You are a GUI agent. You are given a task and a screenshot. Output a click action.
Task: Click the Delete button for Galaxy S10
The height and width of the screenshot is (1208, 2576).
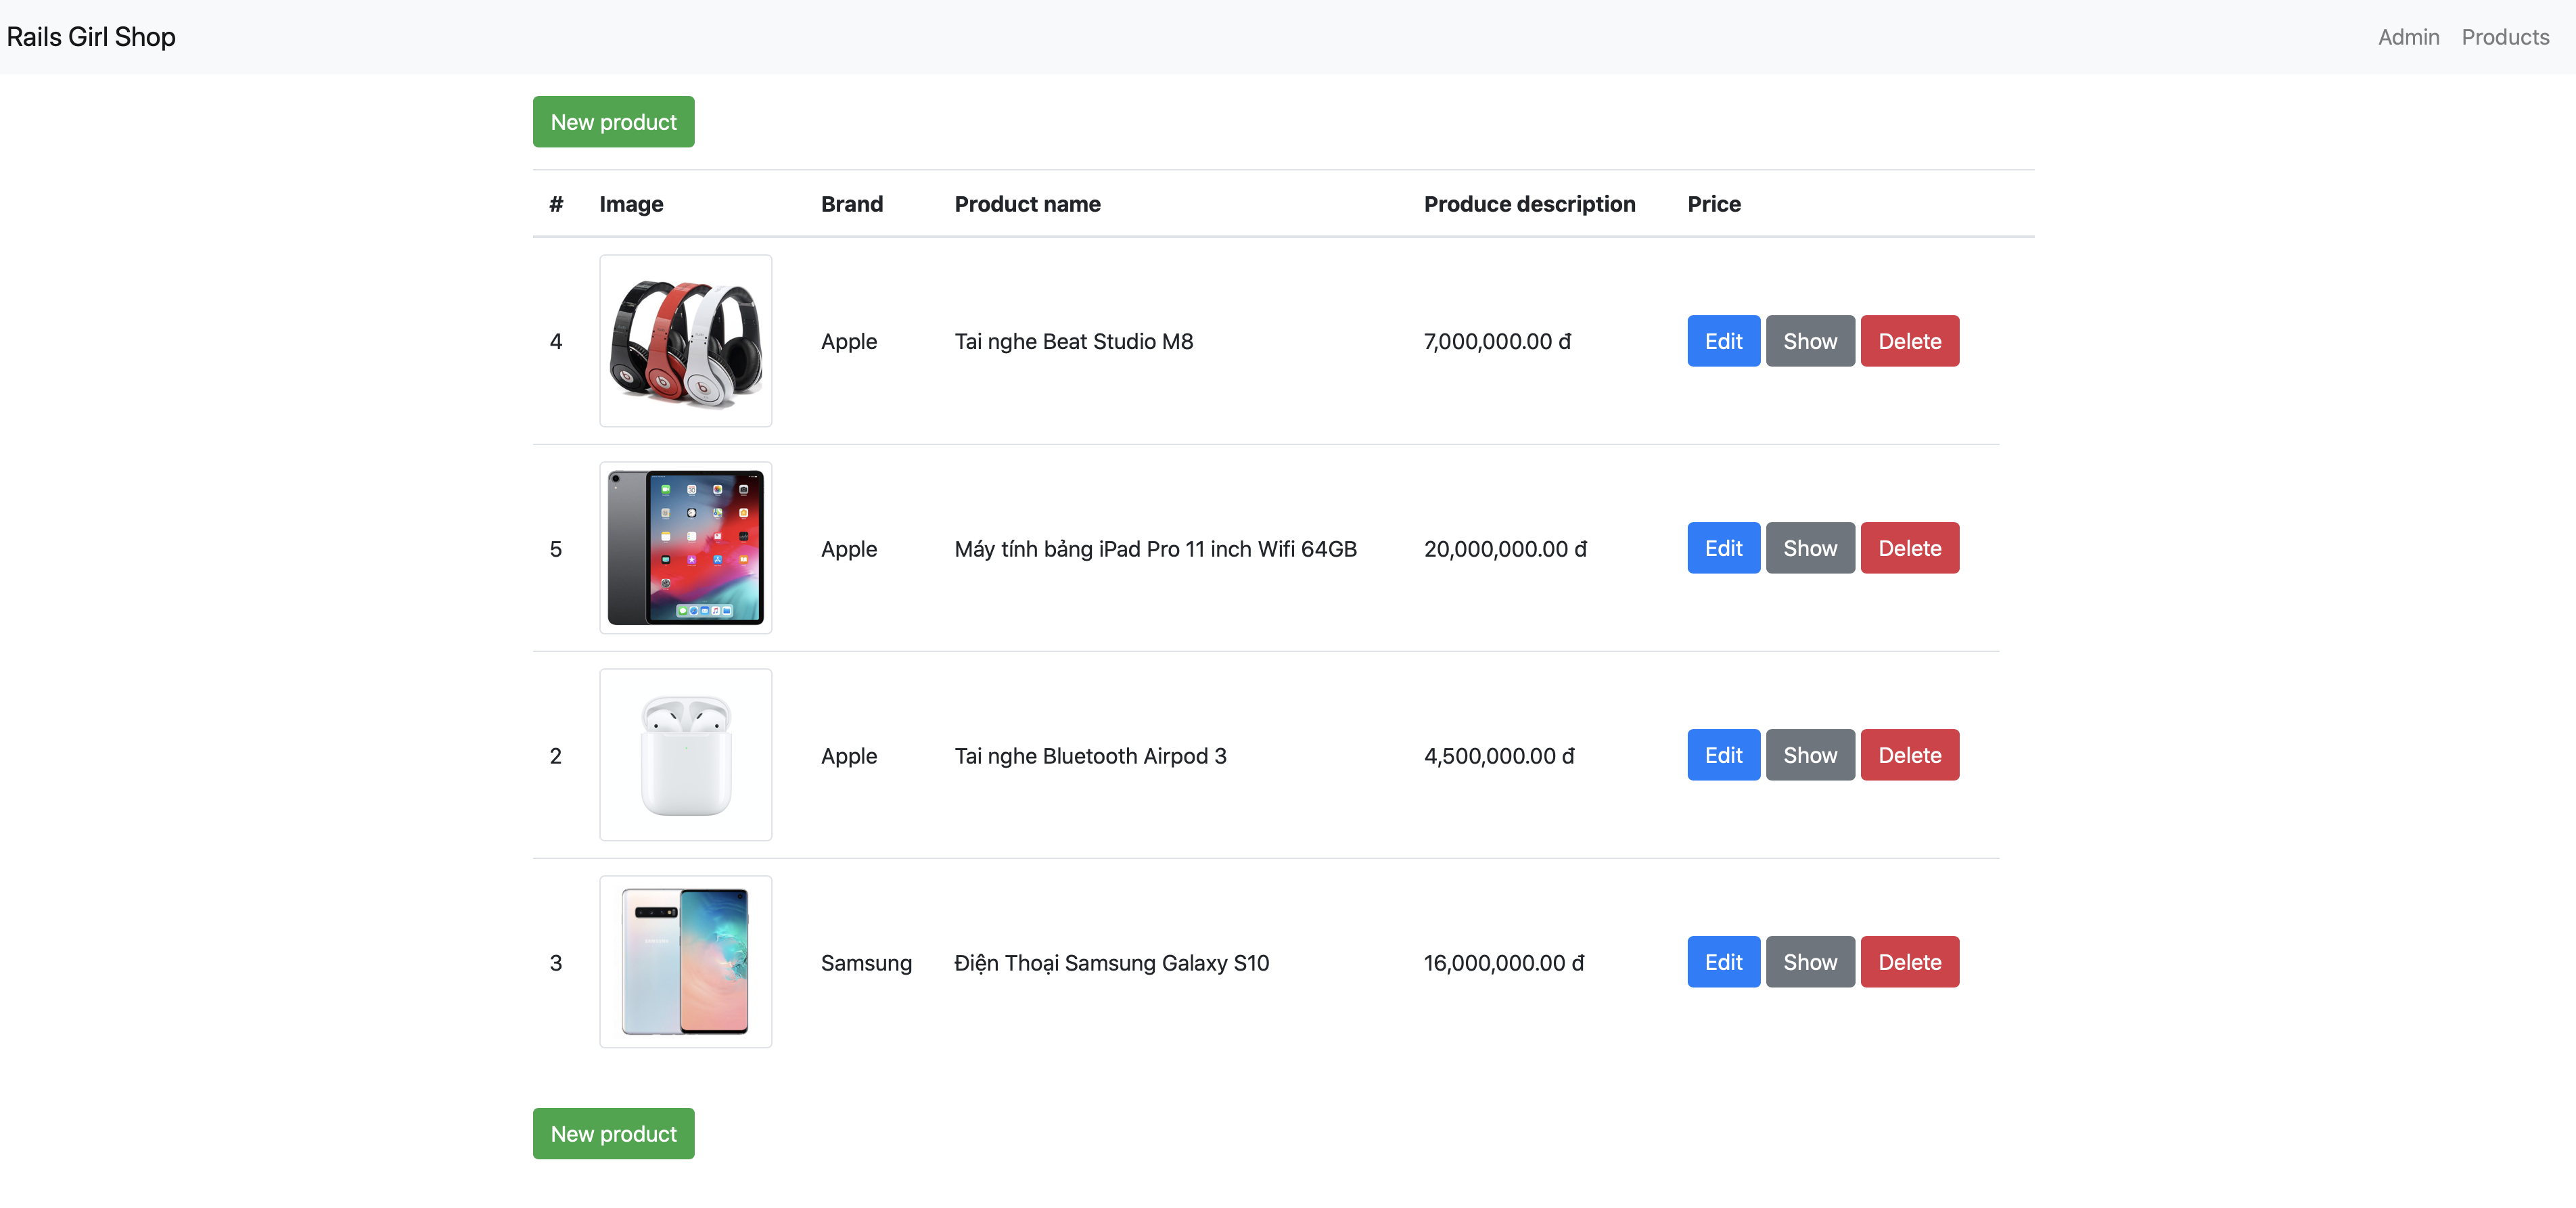tap(1909, 962)
